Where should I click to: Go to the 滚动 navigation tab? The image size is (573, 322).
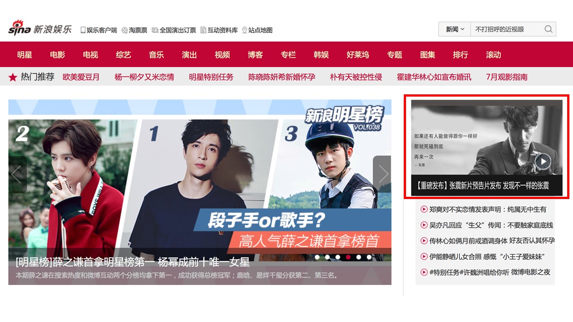493,55
